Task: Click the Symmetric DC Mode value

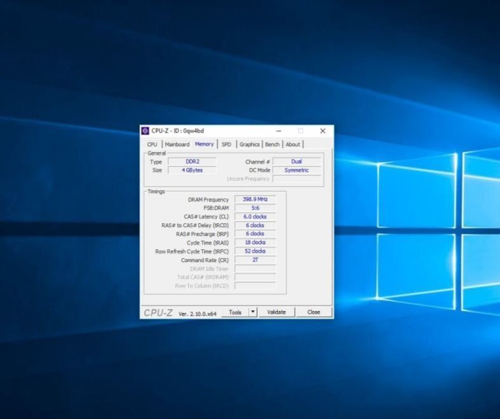Action: 297,170
